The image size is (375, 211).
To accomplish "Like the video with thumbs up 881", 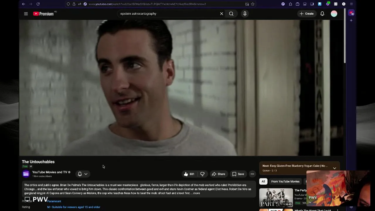I will (189, 174).
